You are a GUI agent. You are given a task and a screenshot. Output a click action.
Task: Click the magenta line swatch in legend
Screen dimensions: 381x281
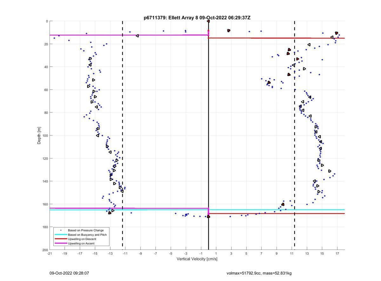tap(61, 244)
